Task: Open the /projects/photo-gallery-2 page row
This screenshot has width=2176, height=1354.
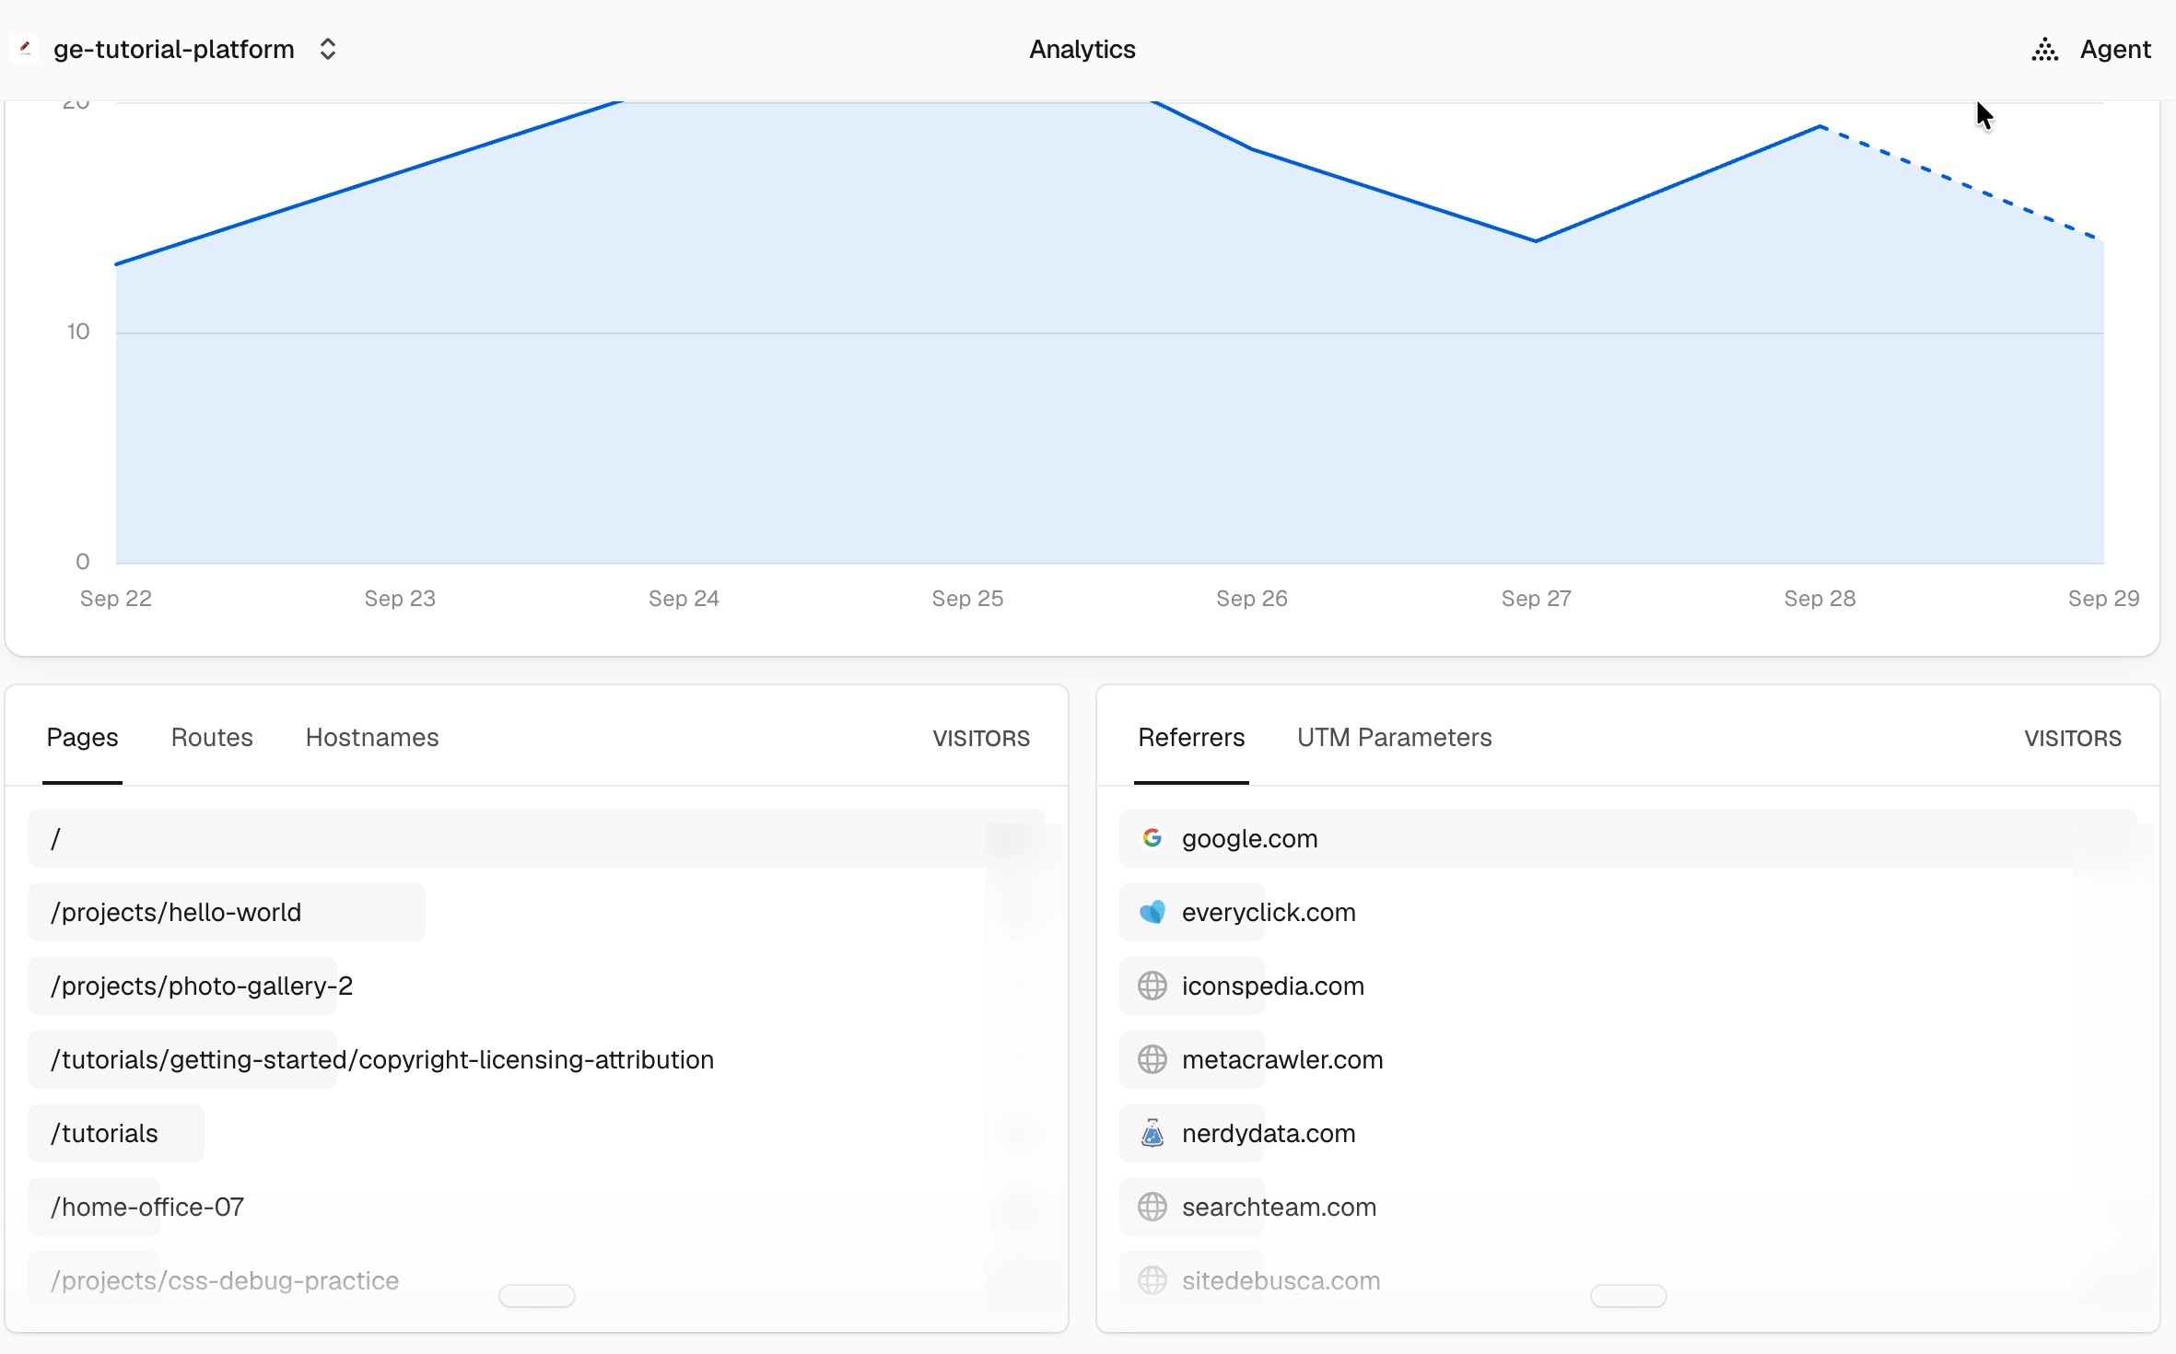Action: coord(536,986)
